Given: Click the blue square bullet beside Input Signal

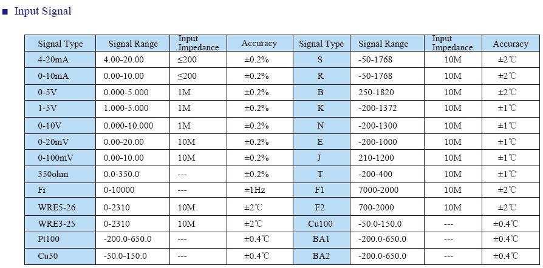Looking at the screenshot, I should tap(5, 12).
